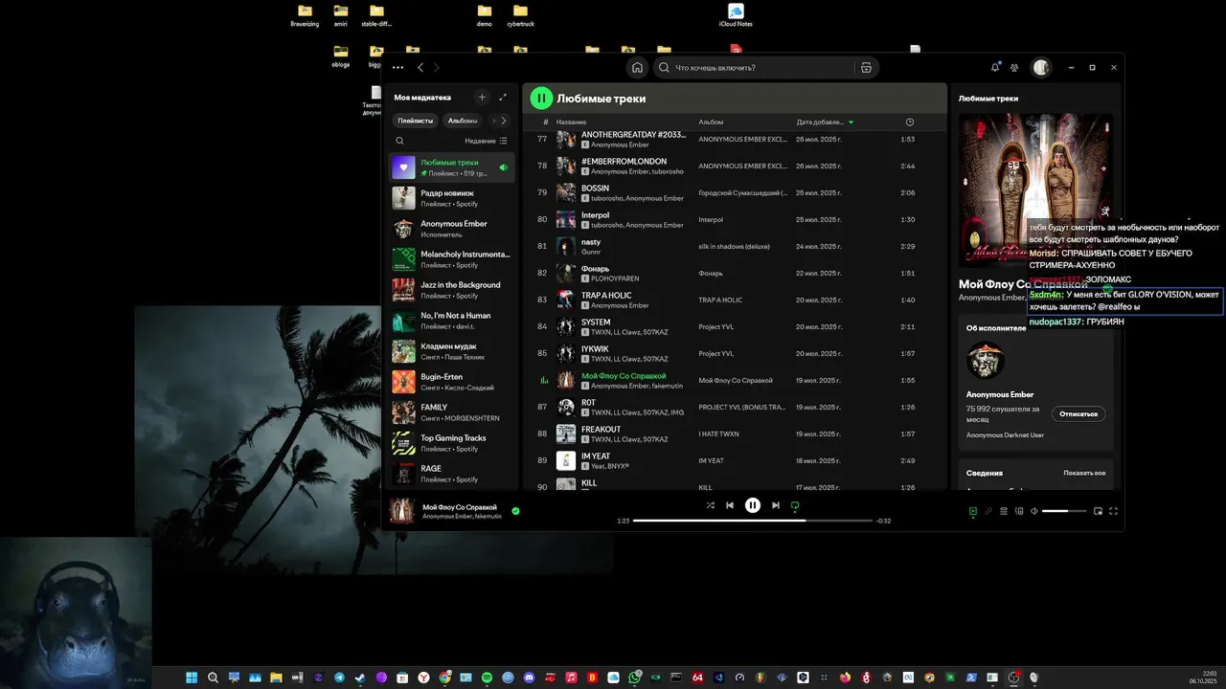Open Windows taskbar search
This screenshot has height=689, width=1226.
(x=213, y=678)
